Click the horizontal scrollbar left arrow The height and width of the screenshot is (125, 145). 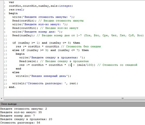point(2,98)
